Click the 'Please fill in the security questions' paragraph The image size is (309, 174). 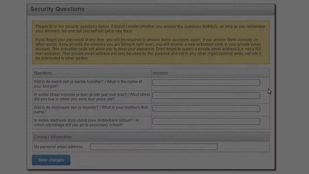(x=150, y=29)
